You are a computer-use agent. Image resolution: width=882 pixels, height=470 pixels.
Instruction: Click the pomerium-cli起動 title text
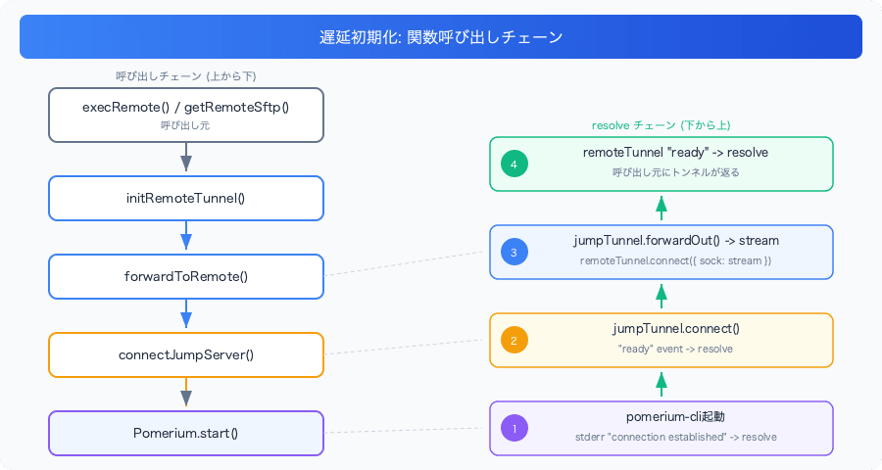pyautogui.click(x=675, y=416)
